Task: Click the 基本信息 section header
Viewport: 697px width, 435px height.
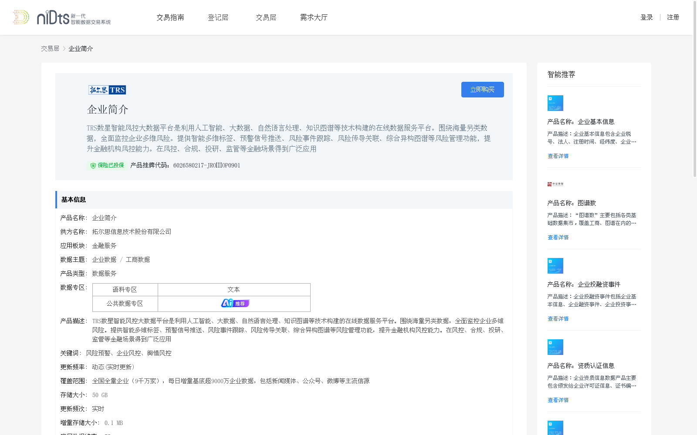Action: pyautogui.click(x=284, y=200)
